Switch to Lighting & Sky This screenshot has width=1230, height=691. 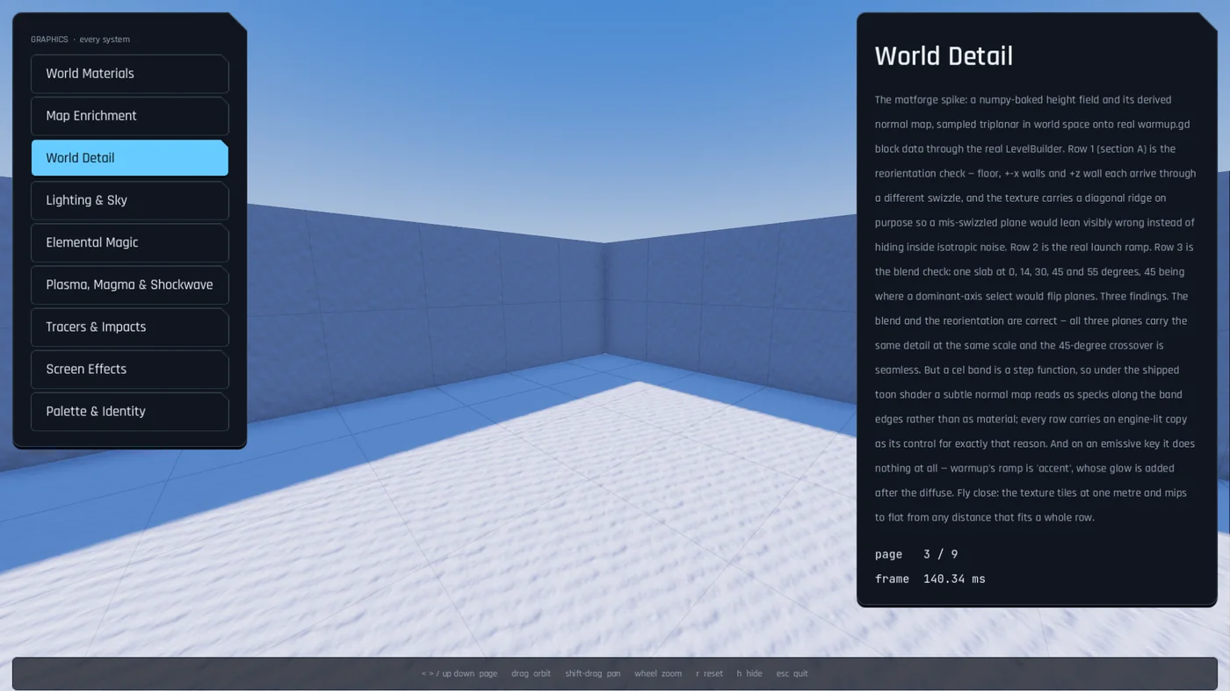[x=130, y=200]
